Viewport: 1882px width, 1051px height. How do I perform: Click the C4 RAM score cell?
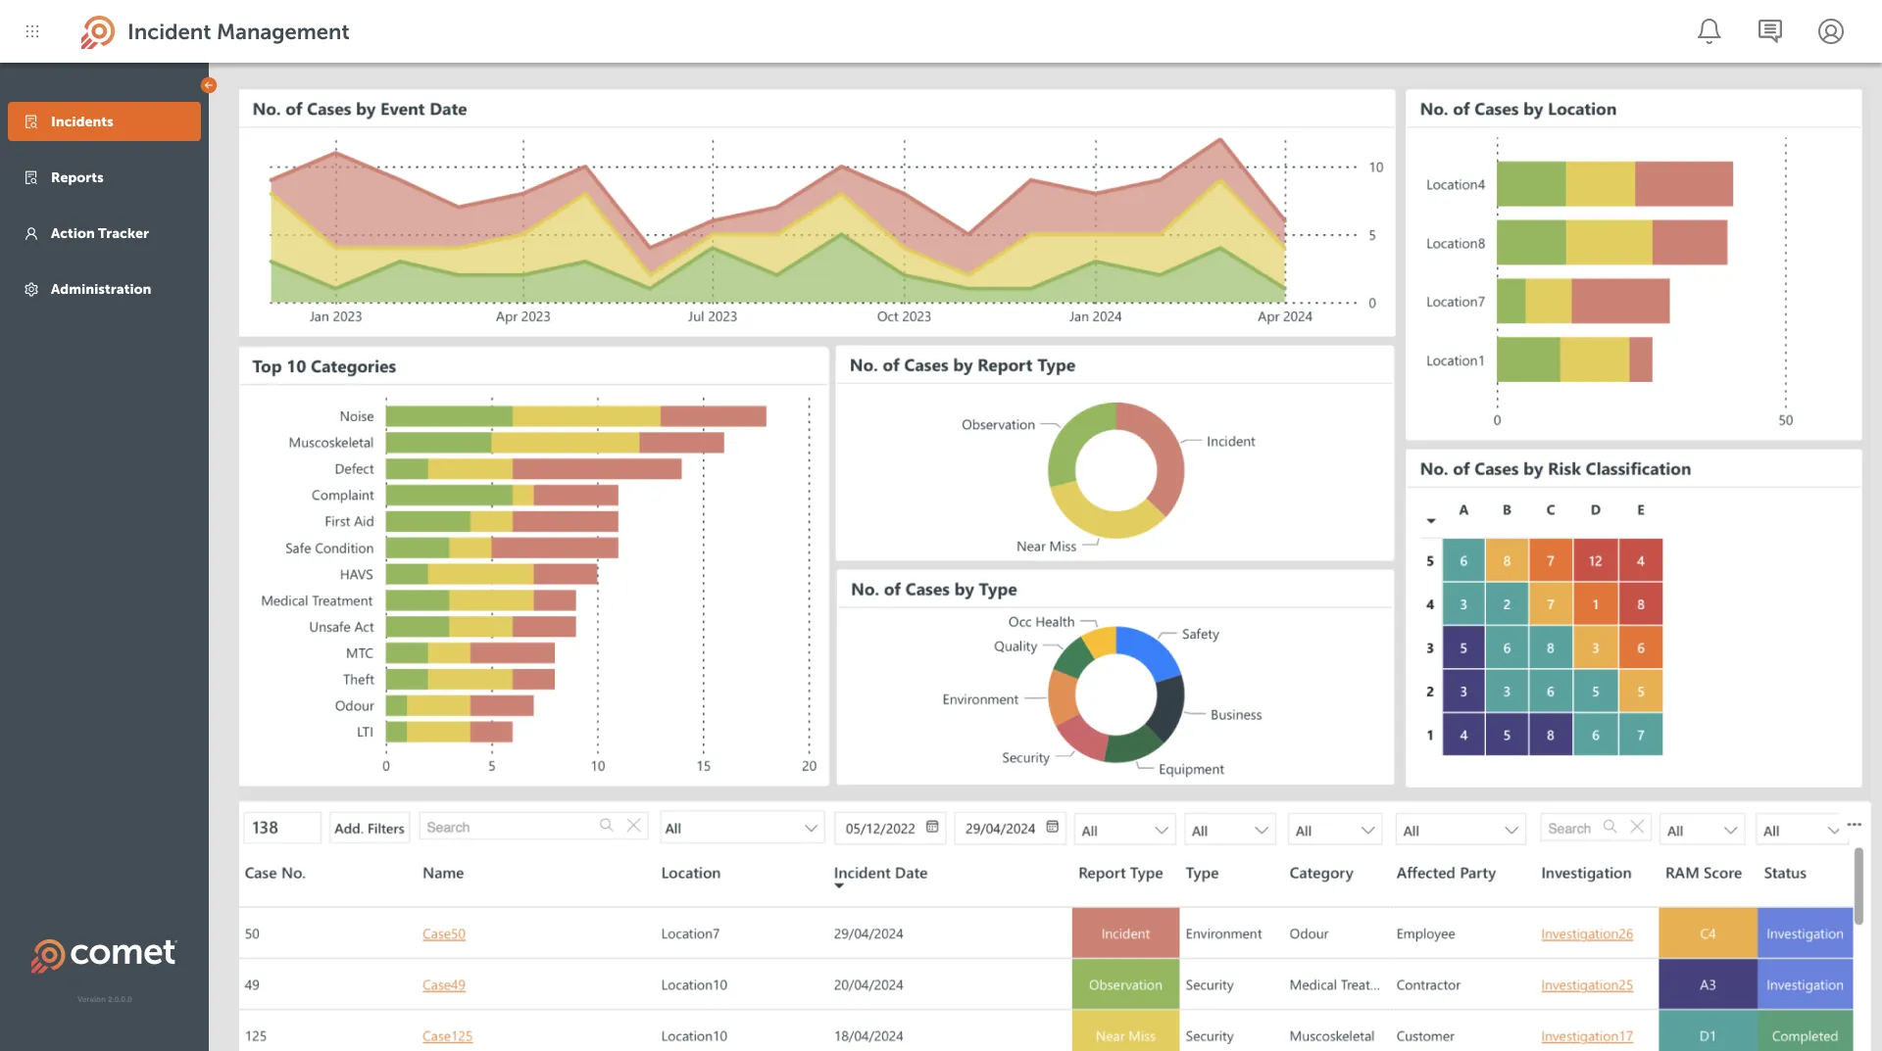click(1708, 933)
